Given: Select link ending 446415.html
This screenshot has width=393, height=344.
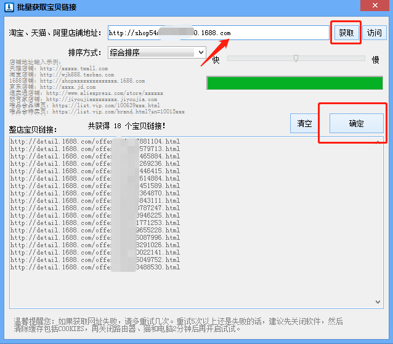Looking at the screenshot, I should (95, 171).
